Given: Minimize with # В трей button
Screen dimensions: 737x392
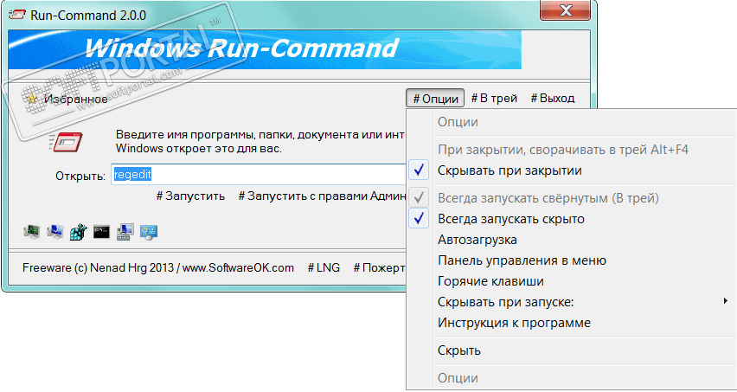Looking at the screenshot, I should [494, 99].
